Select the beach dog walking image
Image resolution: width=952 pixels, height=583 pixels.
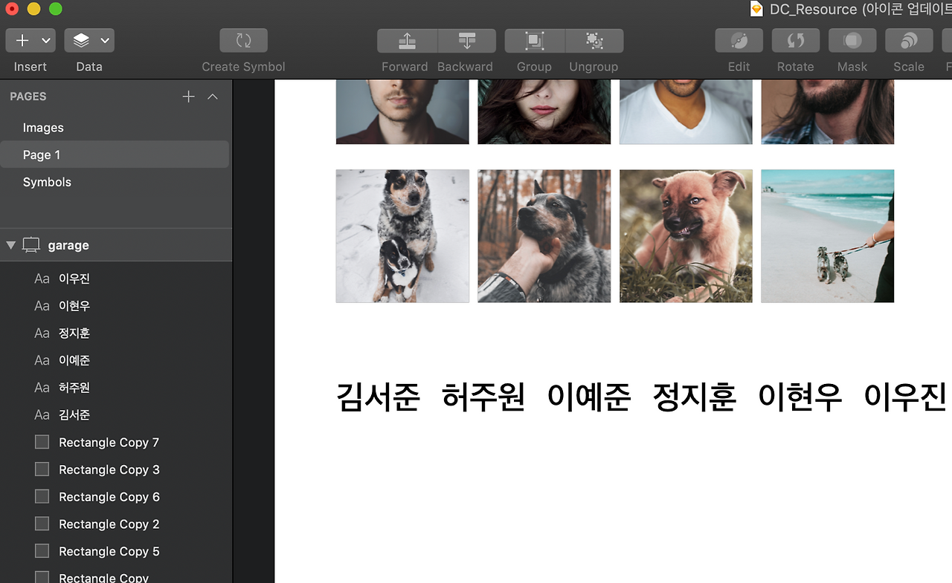[828, 236]
